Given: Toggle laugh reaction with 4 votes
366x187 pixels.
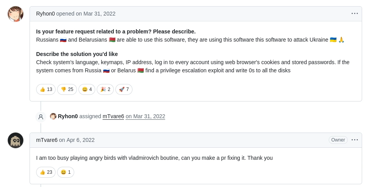Looking at the screenshot, I should [x=87, y=89].
